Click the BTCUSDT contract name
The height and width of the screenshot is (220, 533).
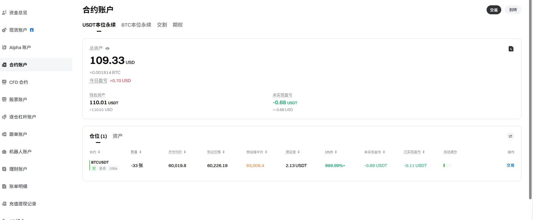pos(100,162)
